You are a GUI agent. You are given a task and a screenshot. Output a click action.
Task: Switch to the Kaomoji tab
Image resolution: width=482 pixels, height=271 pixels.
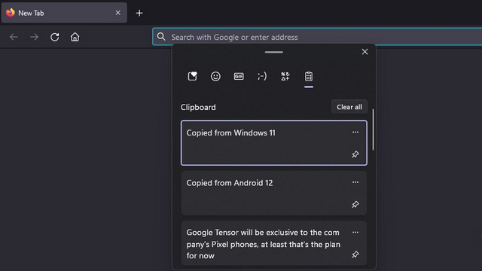click(262, 76)
